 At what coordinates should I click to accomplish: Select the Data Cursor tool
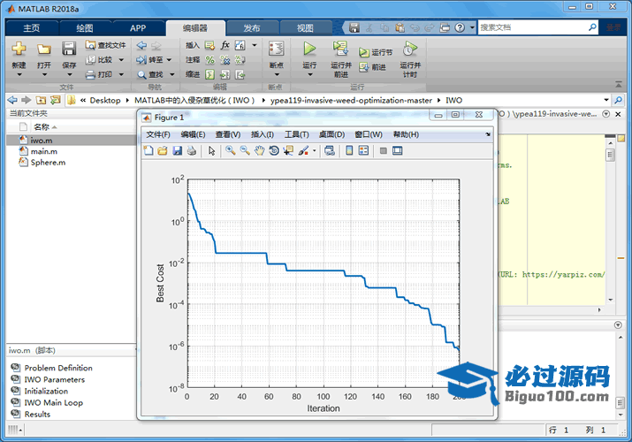pos(288,151)
